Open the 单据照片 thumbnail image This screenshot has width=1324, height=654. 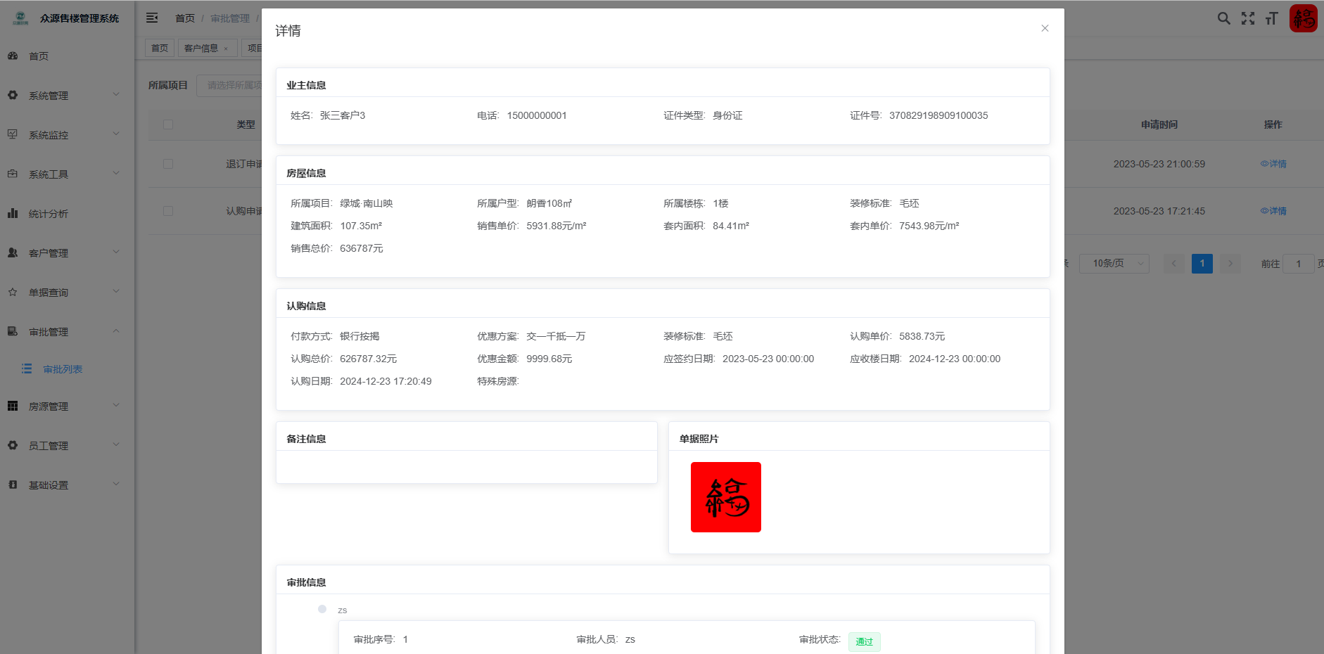[726, 497]
